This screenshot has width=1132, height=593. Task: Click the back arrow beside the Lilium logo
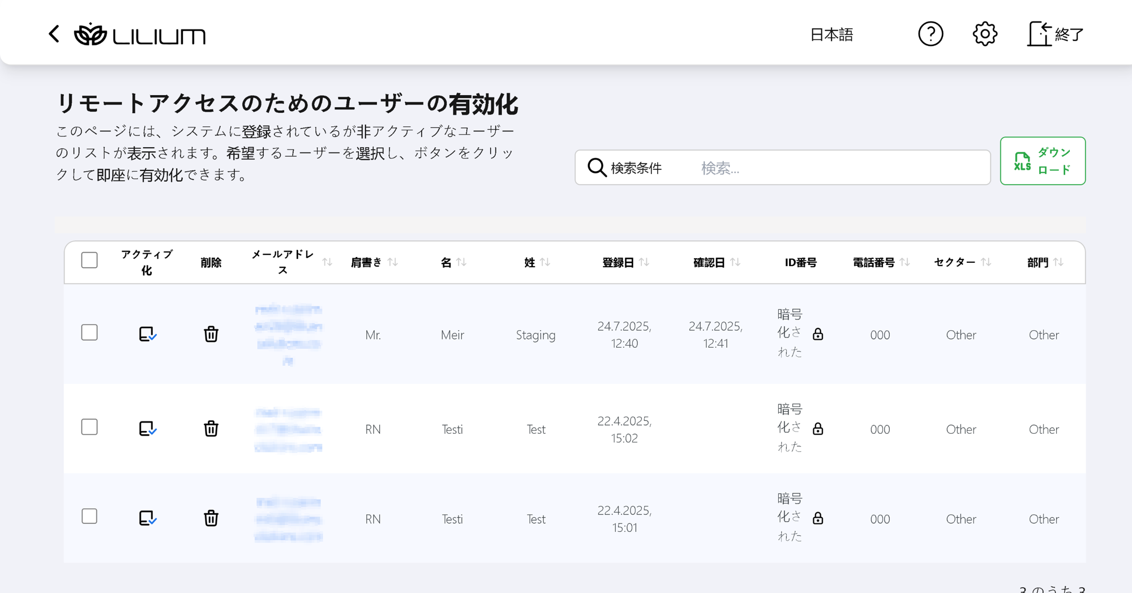(x=54, y=34)
